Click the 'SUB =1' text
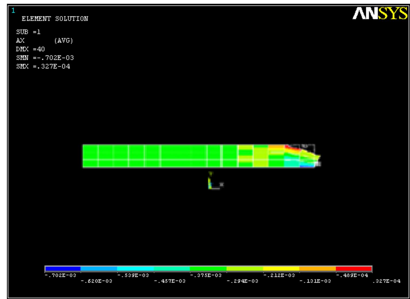Image resolution: width=410 pixels, height=299 pixels. [x=28, y=32]
